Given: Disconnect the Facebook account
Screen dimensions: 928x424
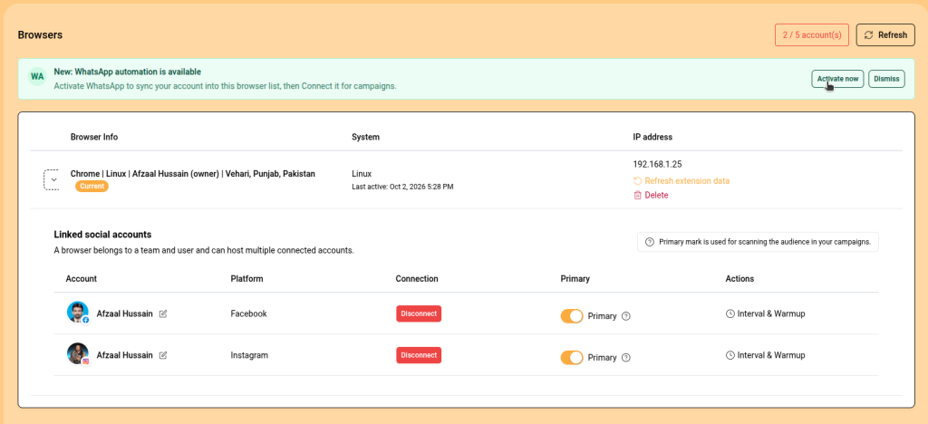Looking at the screenshot, I should coord(419,314).
